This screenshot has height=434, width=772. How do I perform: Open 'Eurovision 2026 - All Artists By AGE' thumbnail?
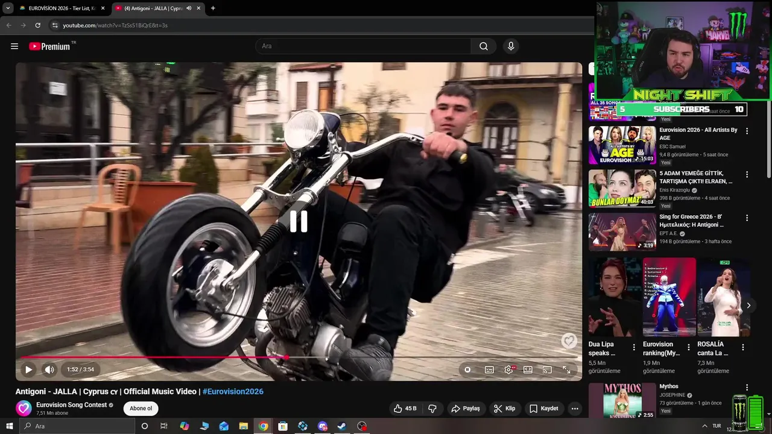(622, 145)
